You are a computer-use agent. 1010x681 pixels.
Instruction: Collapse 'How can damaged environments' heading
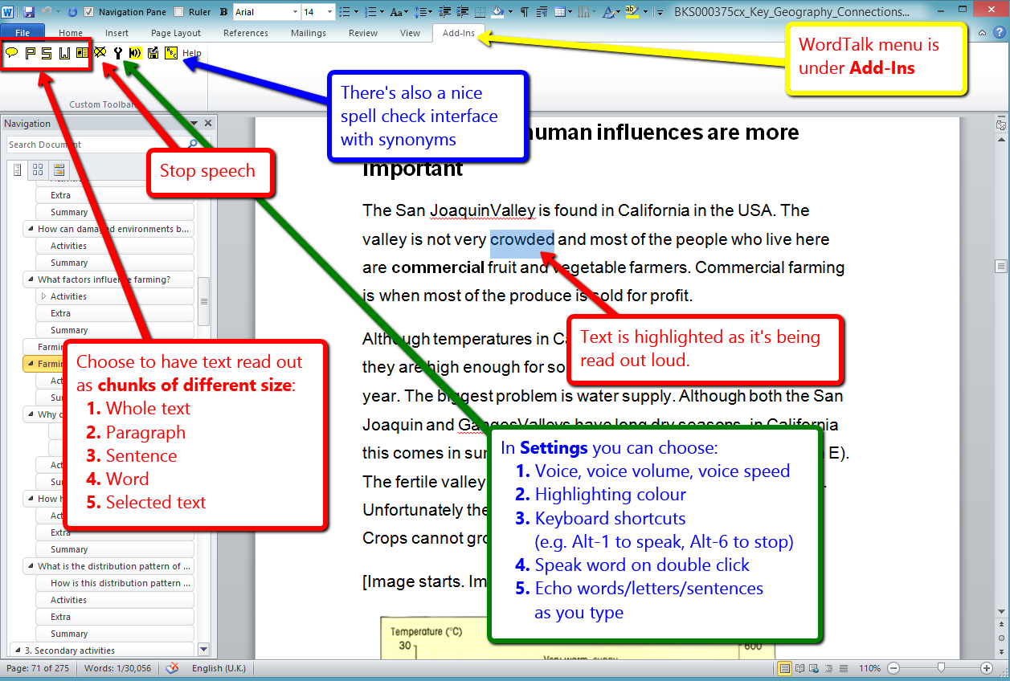coord(31,229)
